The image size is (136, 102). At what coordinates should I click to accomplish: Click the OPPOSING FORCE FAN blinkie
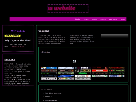tap(117, 73)
